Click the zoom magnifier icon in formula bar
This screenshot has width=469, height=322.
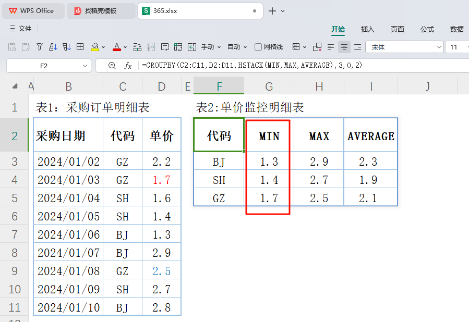coord(112,66)
